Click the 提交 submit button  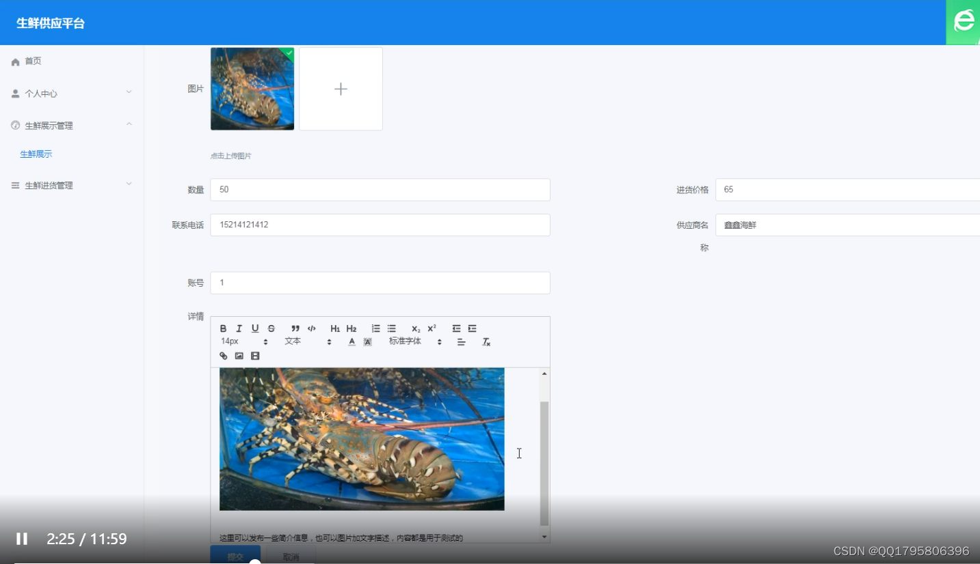coord(235,556)
